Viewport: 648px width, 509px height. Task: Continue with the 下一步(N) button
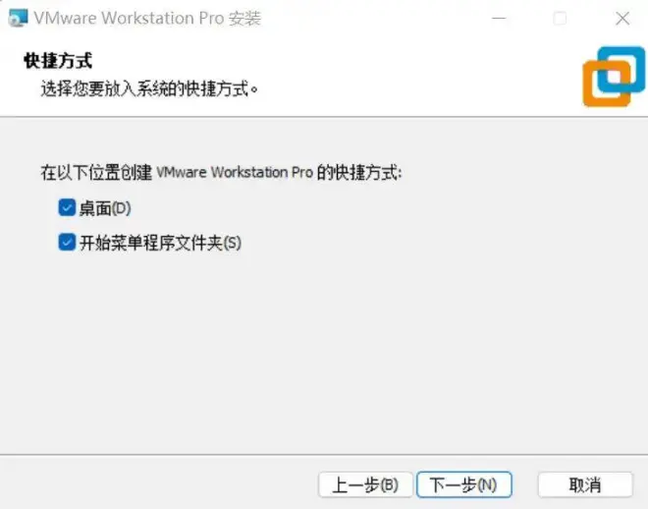click(x=464, y=484)
